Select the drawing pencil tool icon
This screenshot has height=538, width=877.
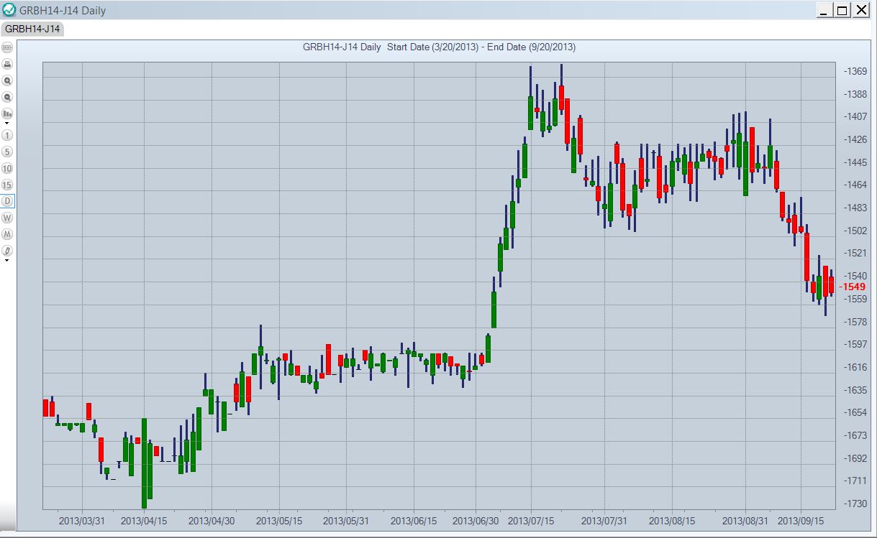[x=8, y=251]
